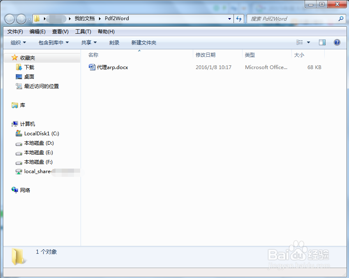Open the help question mark icon
349x278 pixels.
coord(337,42)
